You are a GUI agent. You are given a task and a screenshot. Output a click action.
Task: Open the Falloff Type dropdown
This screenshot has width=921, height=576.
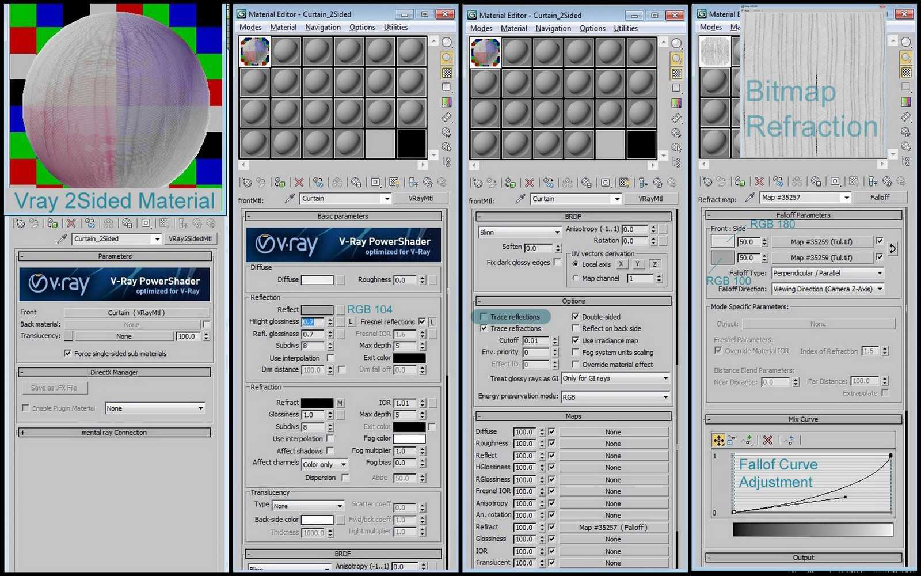tap(828, 273)
